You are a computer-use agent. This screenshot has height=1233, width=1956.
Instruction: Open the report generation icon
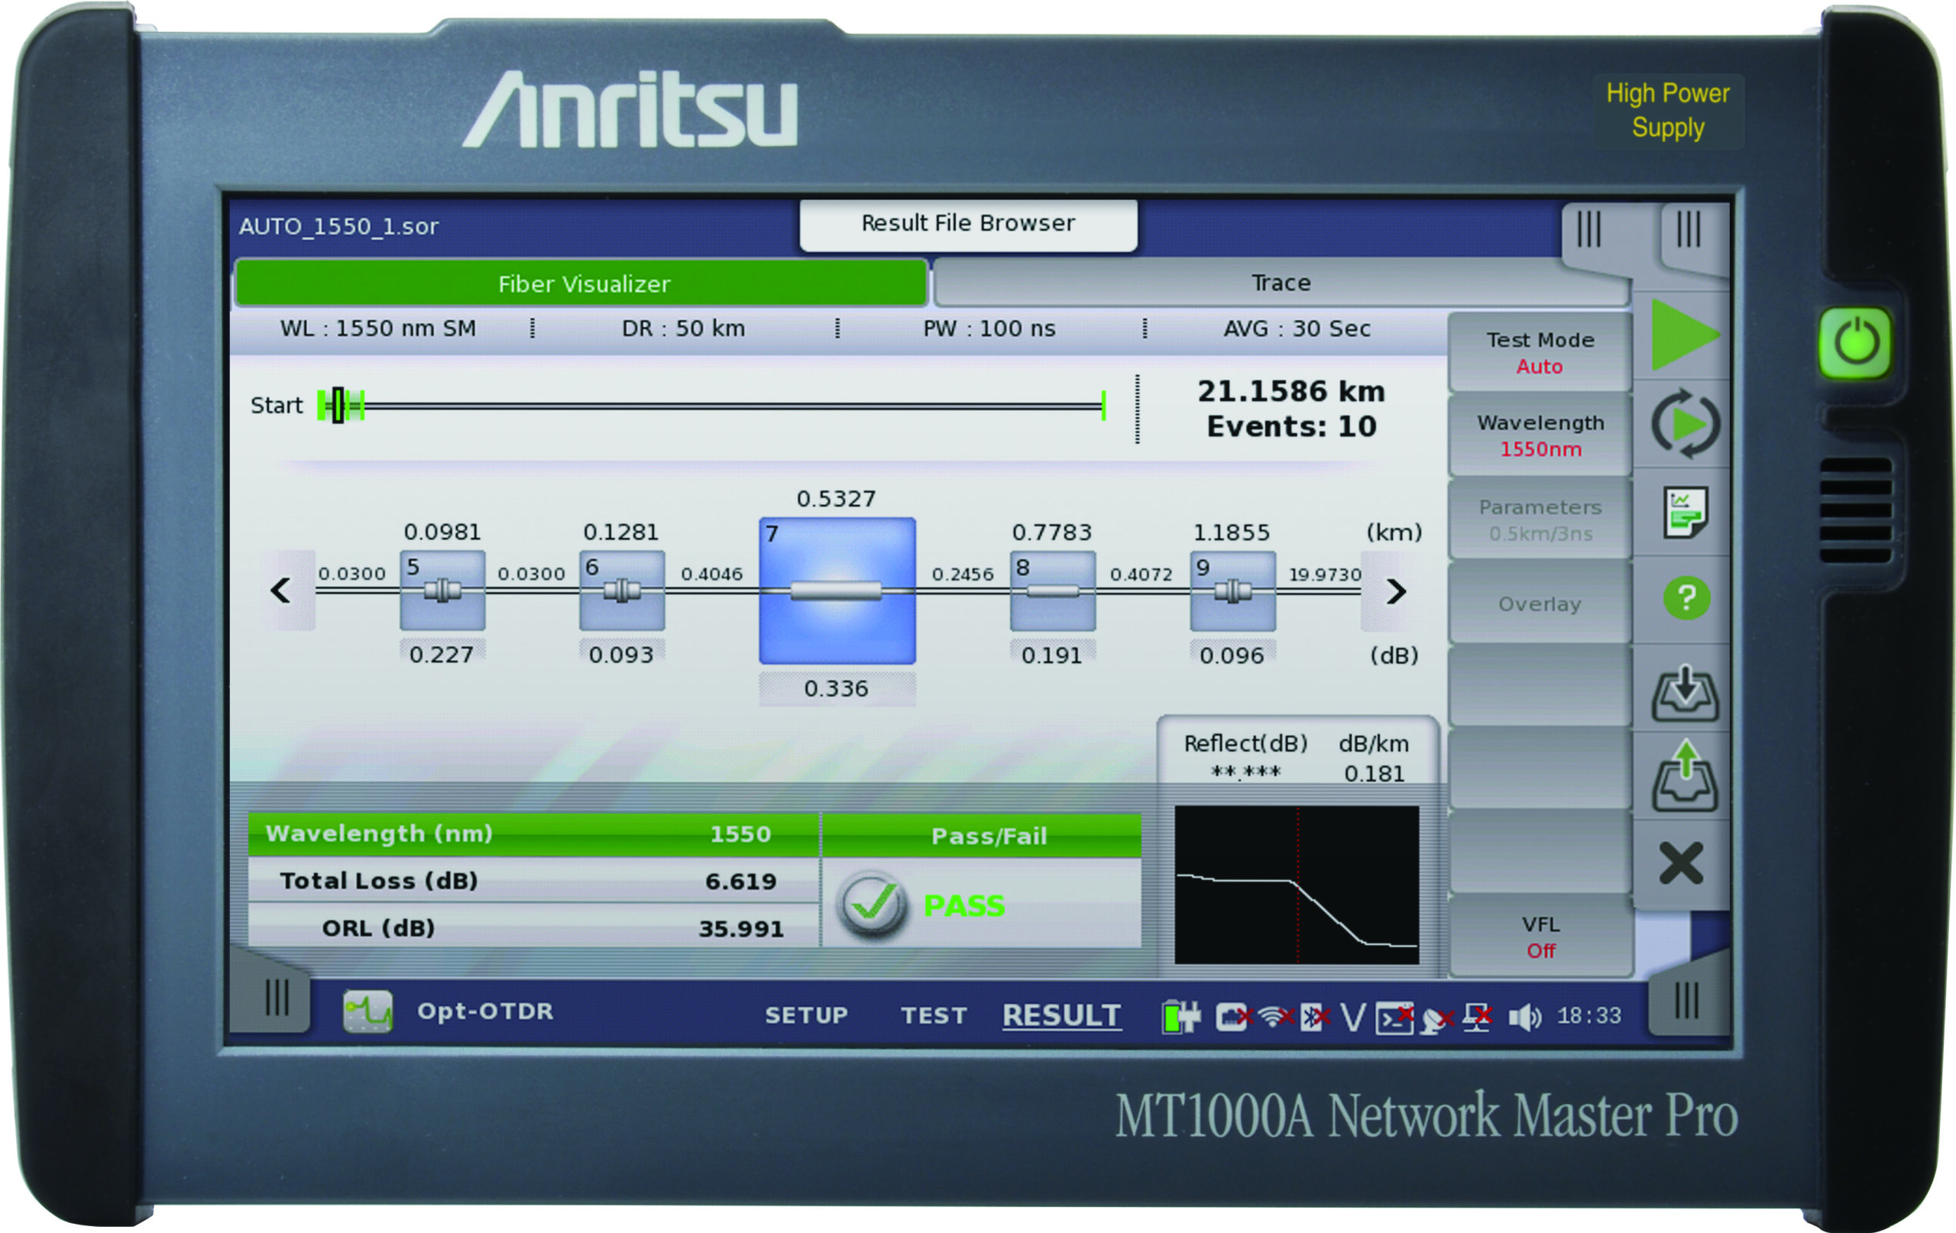[1685, 513]
